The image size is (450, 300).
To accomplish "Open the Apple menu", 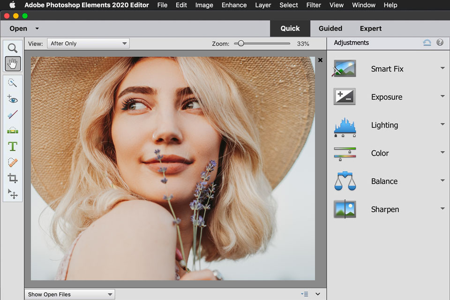I will coord(12,5).
